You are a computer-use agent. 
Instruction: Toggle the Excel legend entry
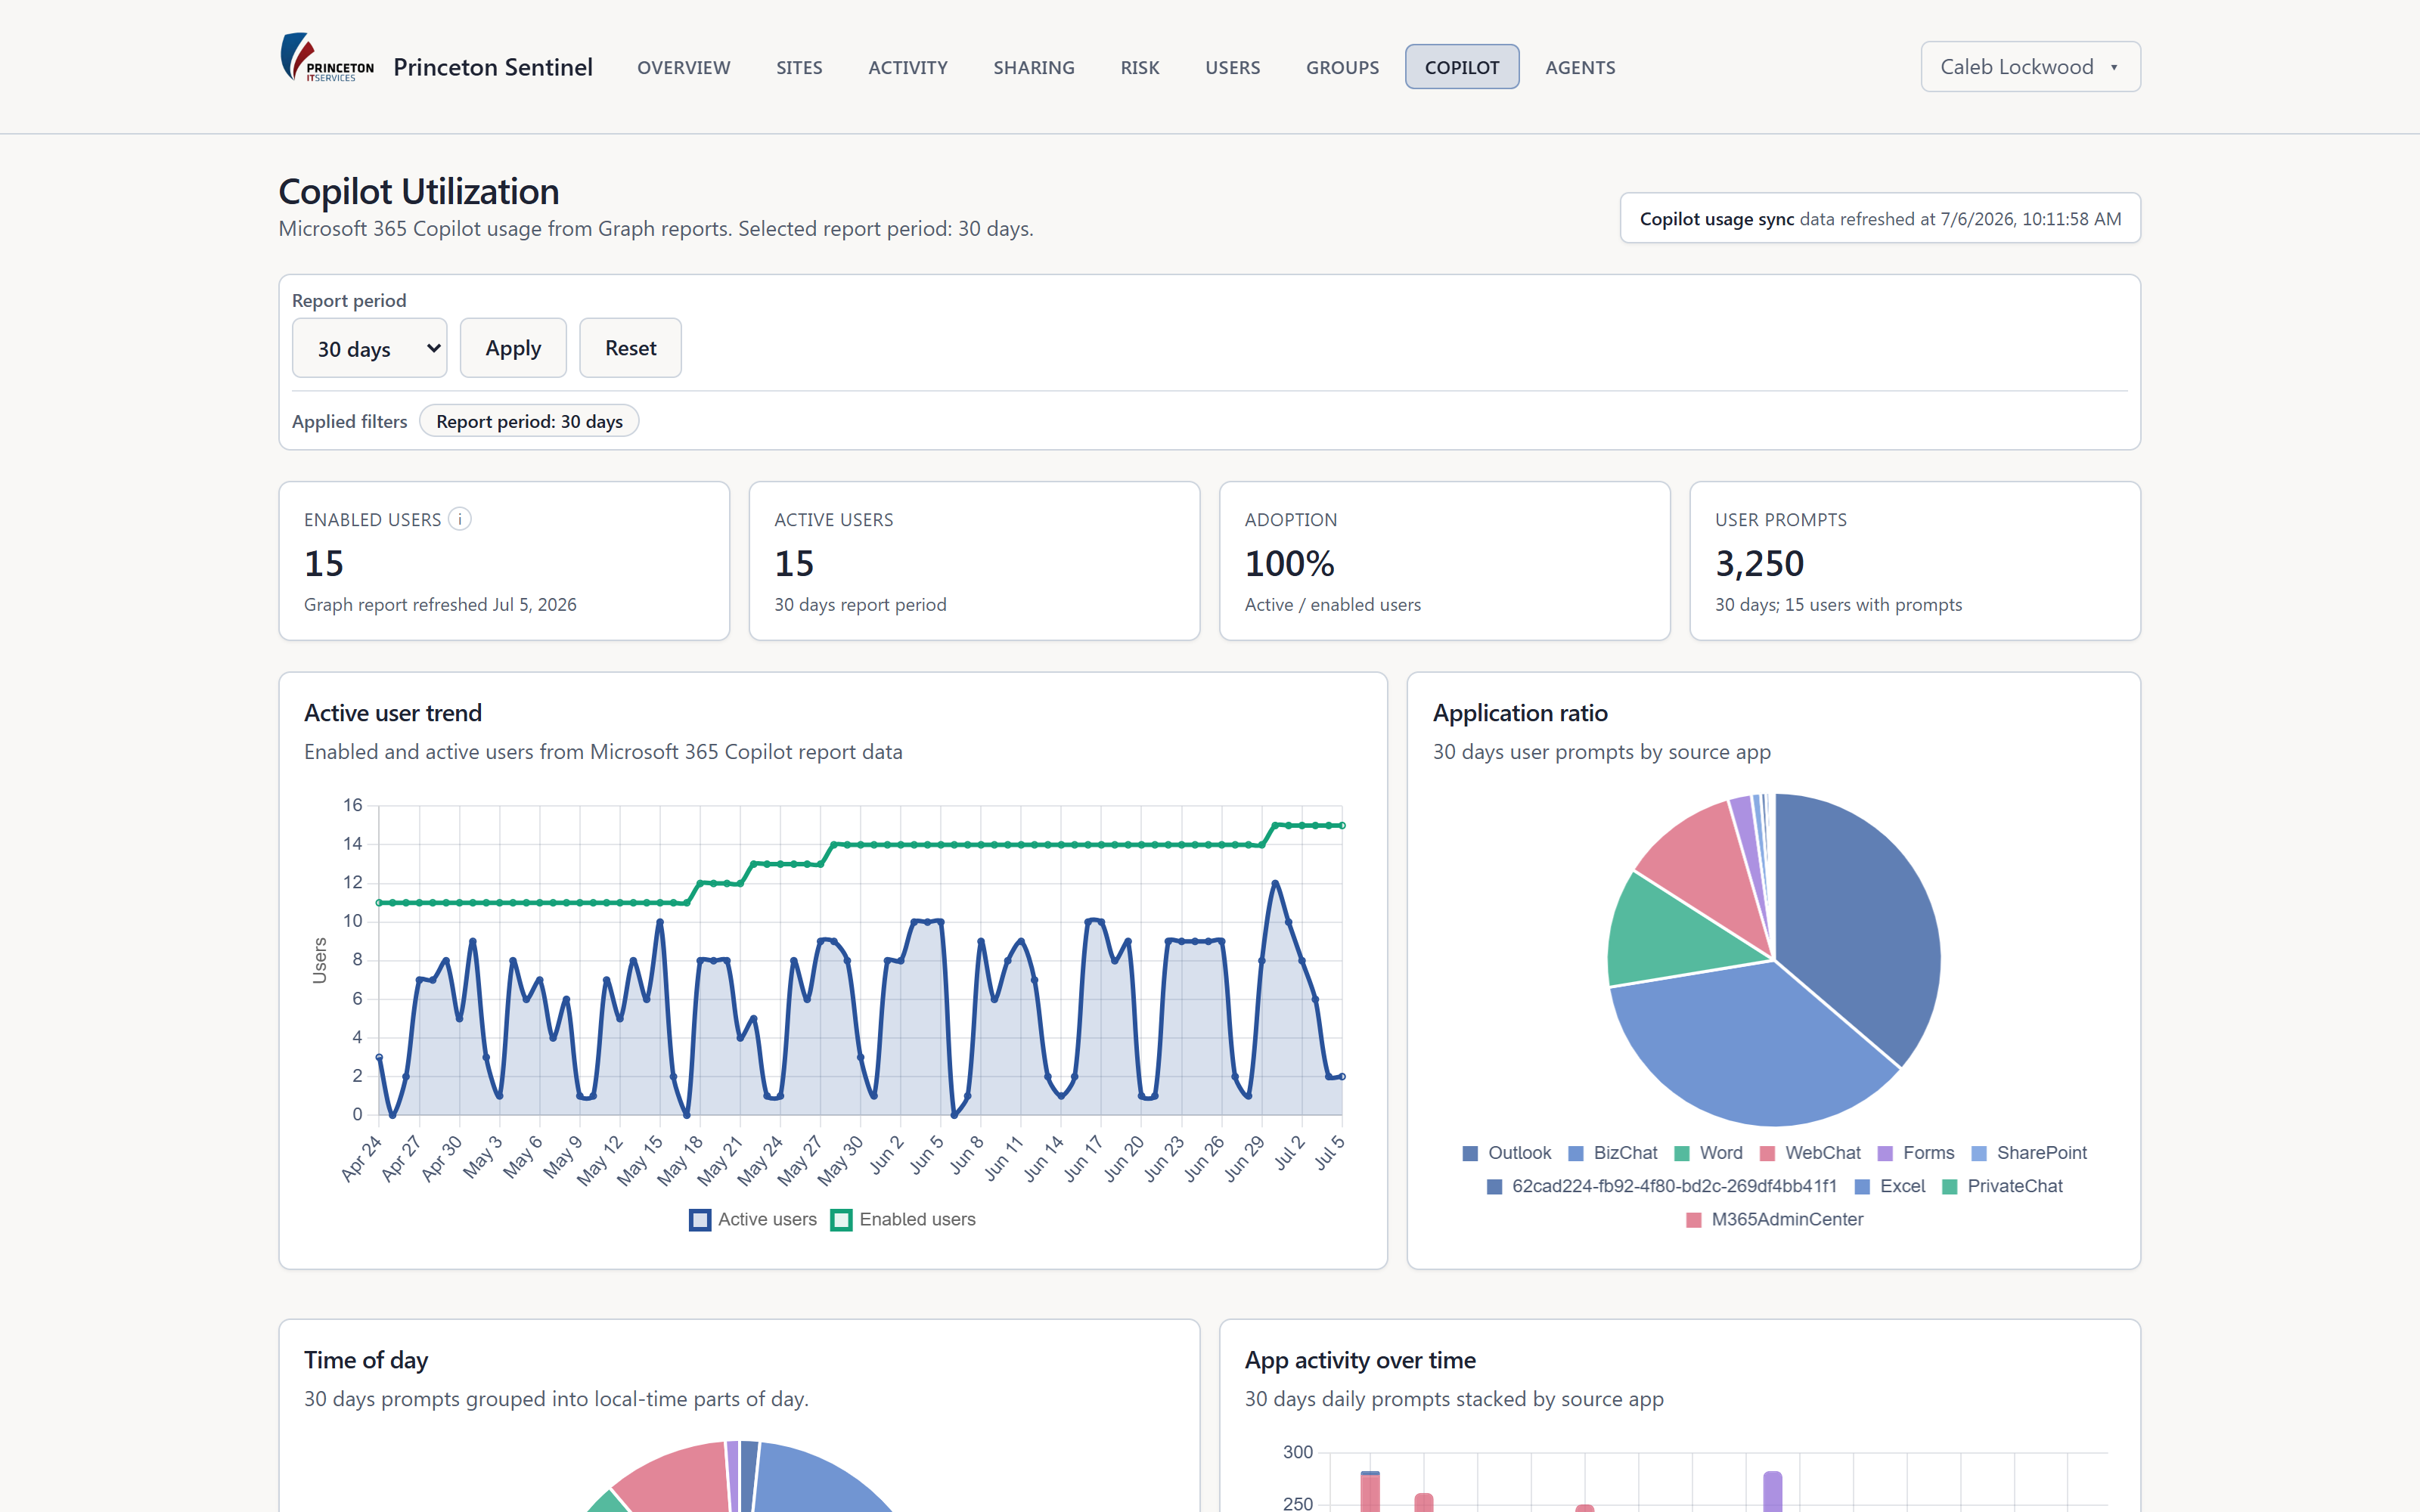pyautogui.click(x=1889, y=1186)
